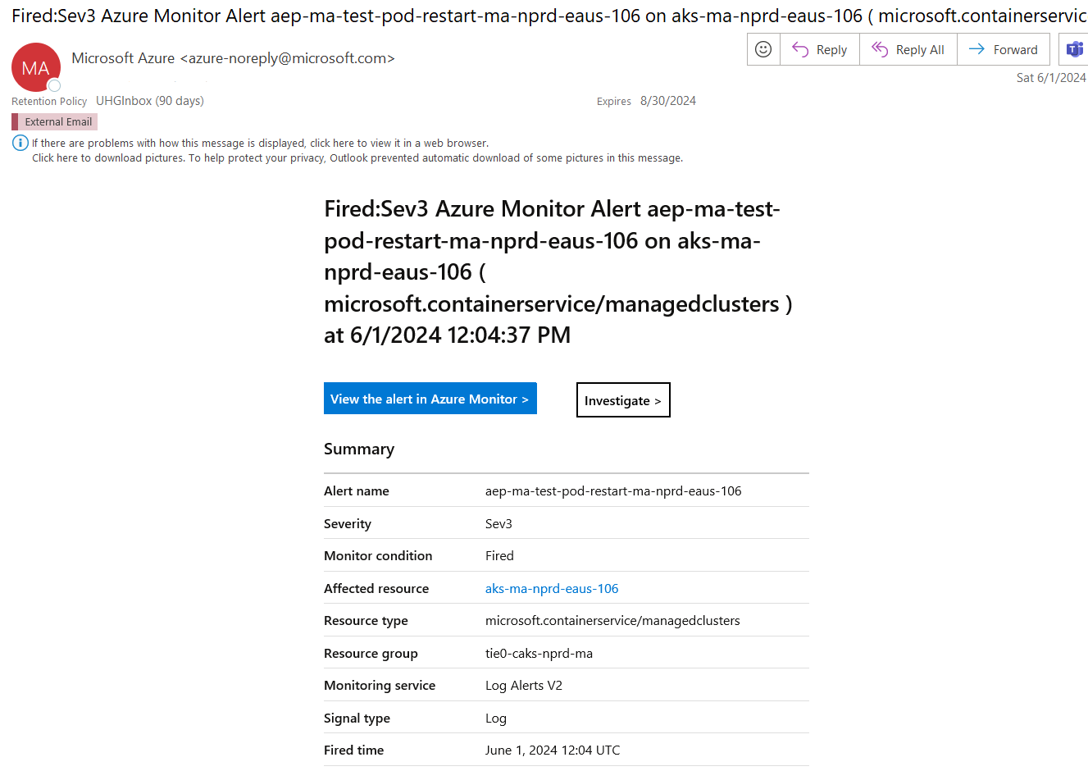Click the Retention Policy UHGInbox label

pos(149,101)
